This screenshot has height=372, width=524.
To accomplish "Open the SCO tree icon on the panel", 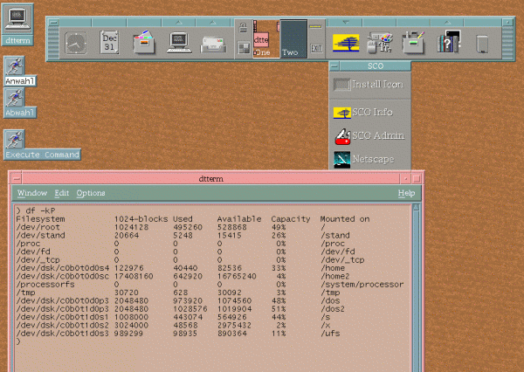I will (x=345, y=41).
